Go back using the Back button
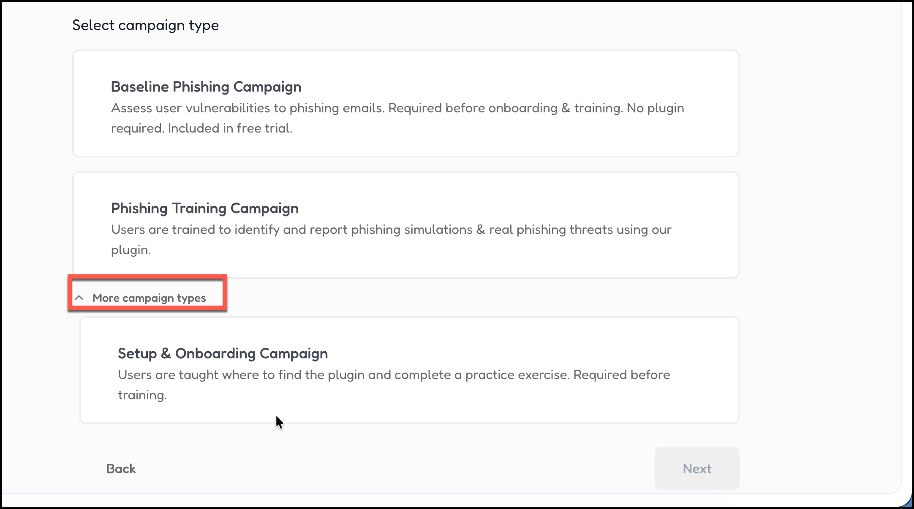The image size is (914, 509). (x=121, y=468)
